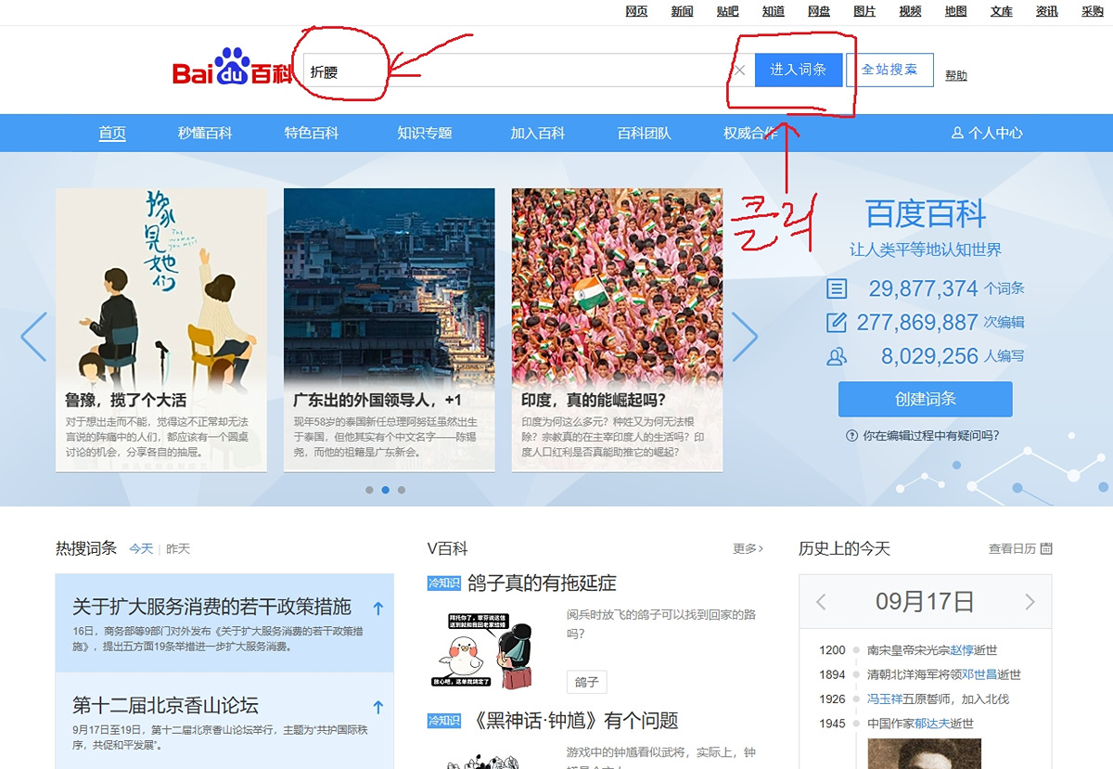Switch hot search list to 昨天
The image size is (1113, 769).
[x=178, y=549]
